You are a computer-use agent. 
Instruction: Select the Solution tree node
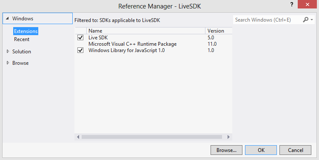[x=22, y=52]
